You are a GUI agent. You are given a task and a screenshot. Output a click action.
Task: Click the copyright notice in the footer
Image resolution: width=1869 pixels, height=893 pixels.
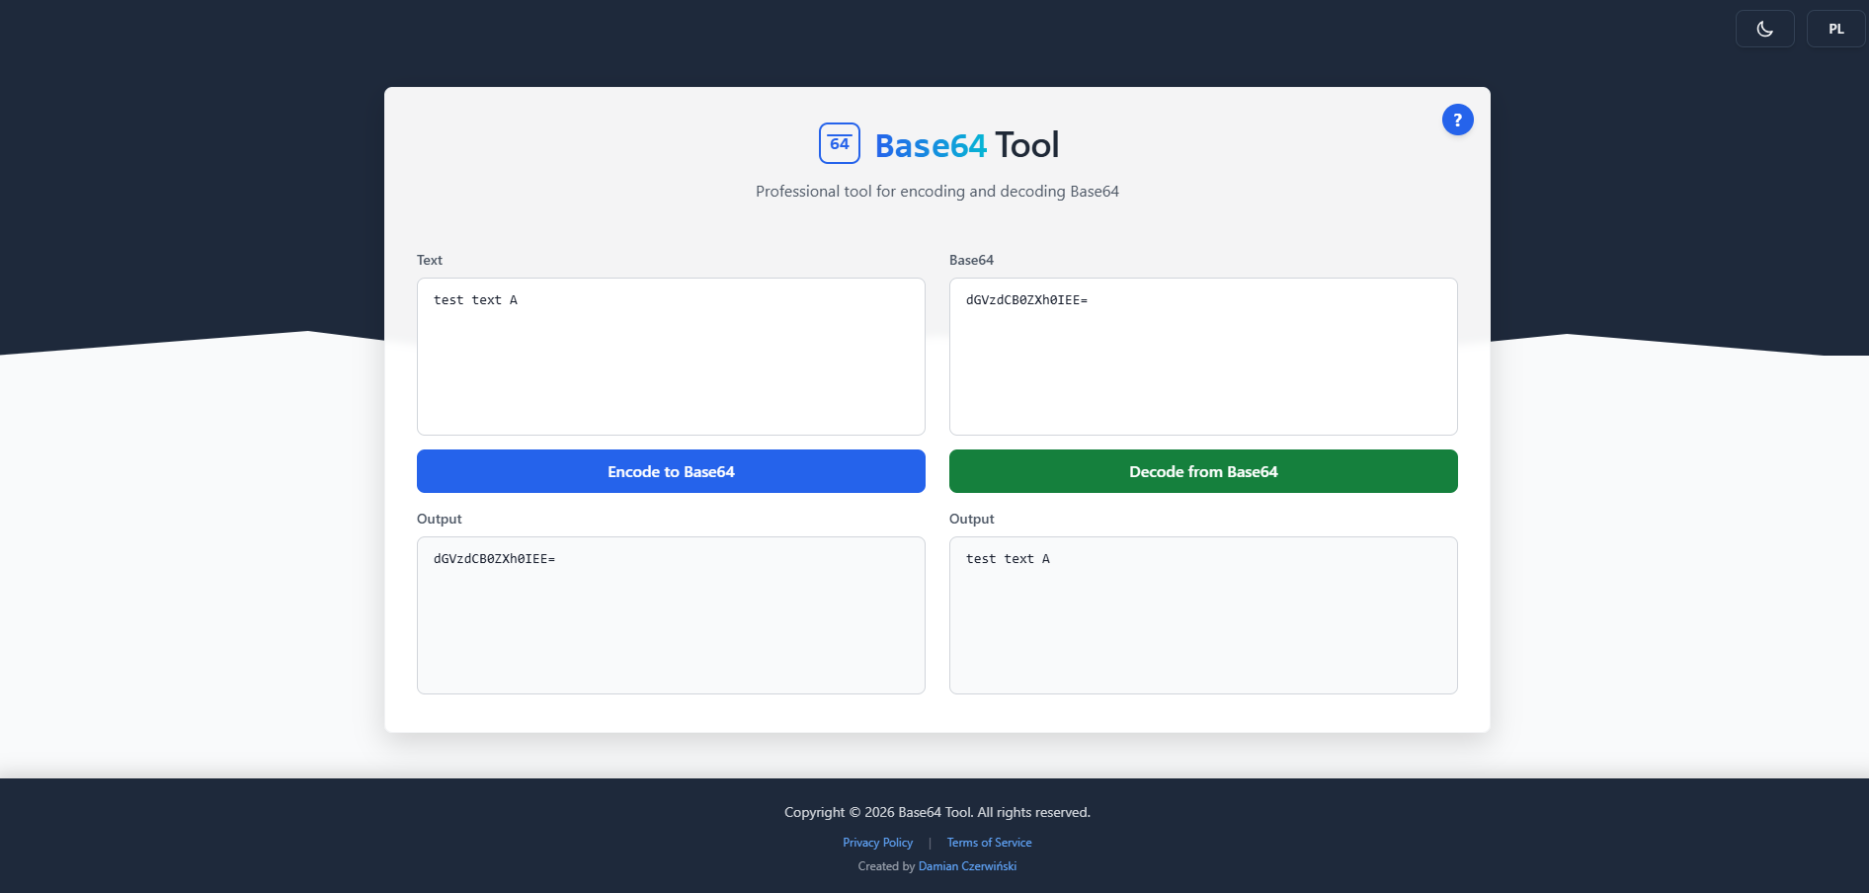pos(936,812)
